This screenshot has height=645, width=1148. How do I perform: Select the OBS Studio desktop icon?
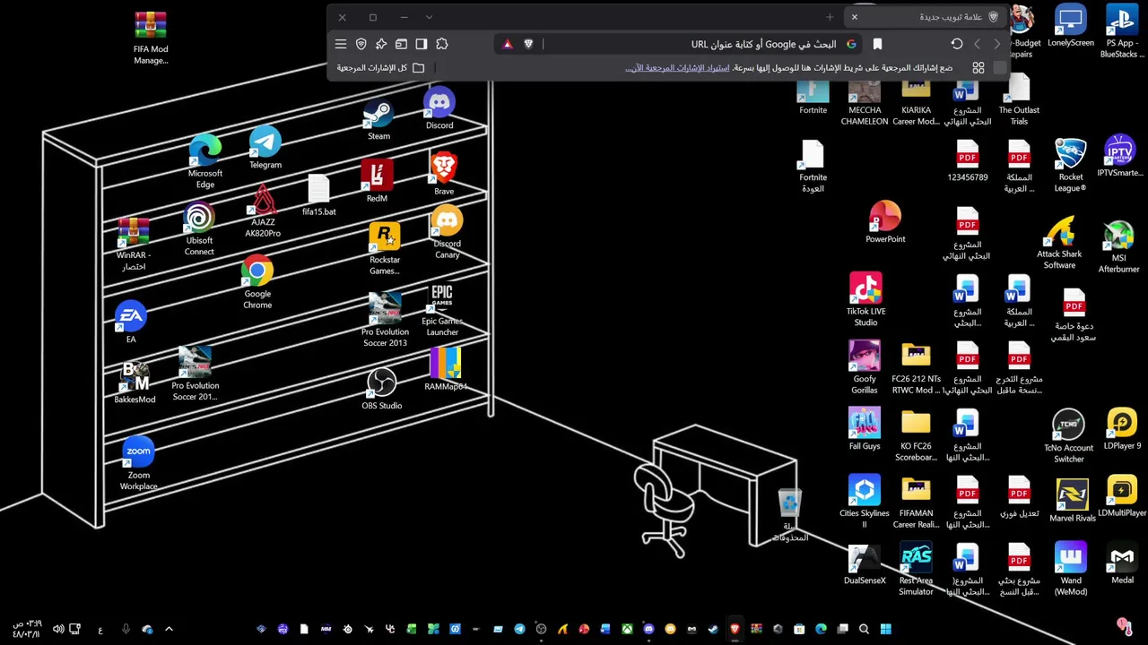click(x=382, y=390)
